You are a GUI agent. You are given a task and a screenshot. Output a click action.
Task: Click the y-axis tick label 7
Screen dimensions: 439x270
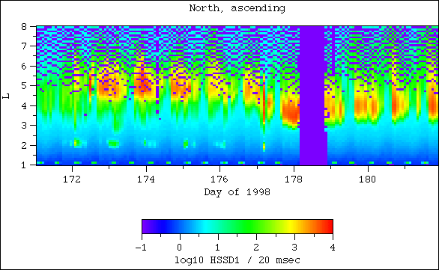pyautogui.click(x=24, y=46)
